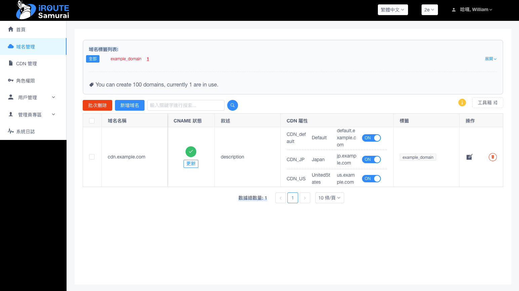The height and width of the screenshot is (291, 519).
Task: Click the iRoute Samurai logo
Action: [43, 10]
